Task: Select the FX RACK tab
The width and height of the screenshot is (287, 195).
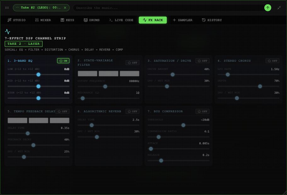Action: click(153, 20)
